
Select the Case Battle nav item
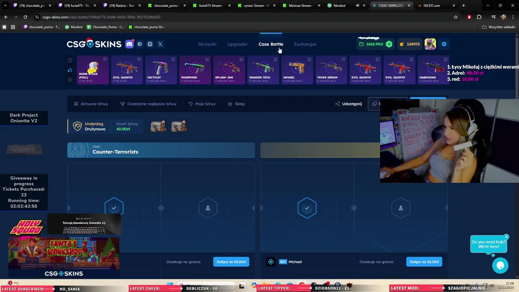coord(271,44)
